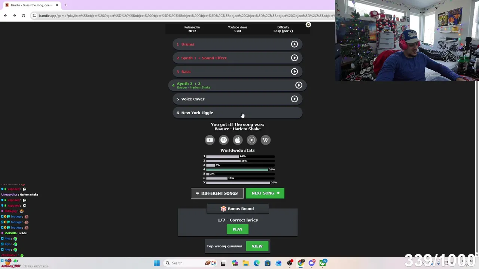
Task: Open Discord from the taskbar
Action: 312,263
